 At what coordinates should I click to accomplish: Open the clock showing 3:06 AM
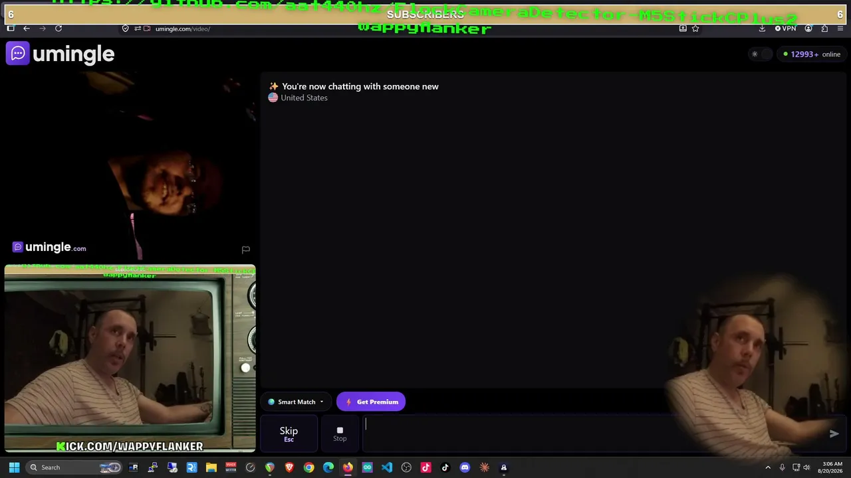832,467
